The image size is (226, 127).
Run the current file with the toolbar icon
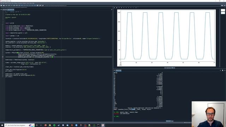[x=12, y=6]
